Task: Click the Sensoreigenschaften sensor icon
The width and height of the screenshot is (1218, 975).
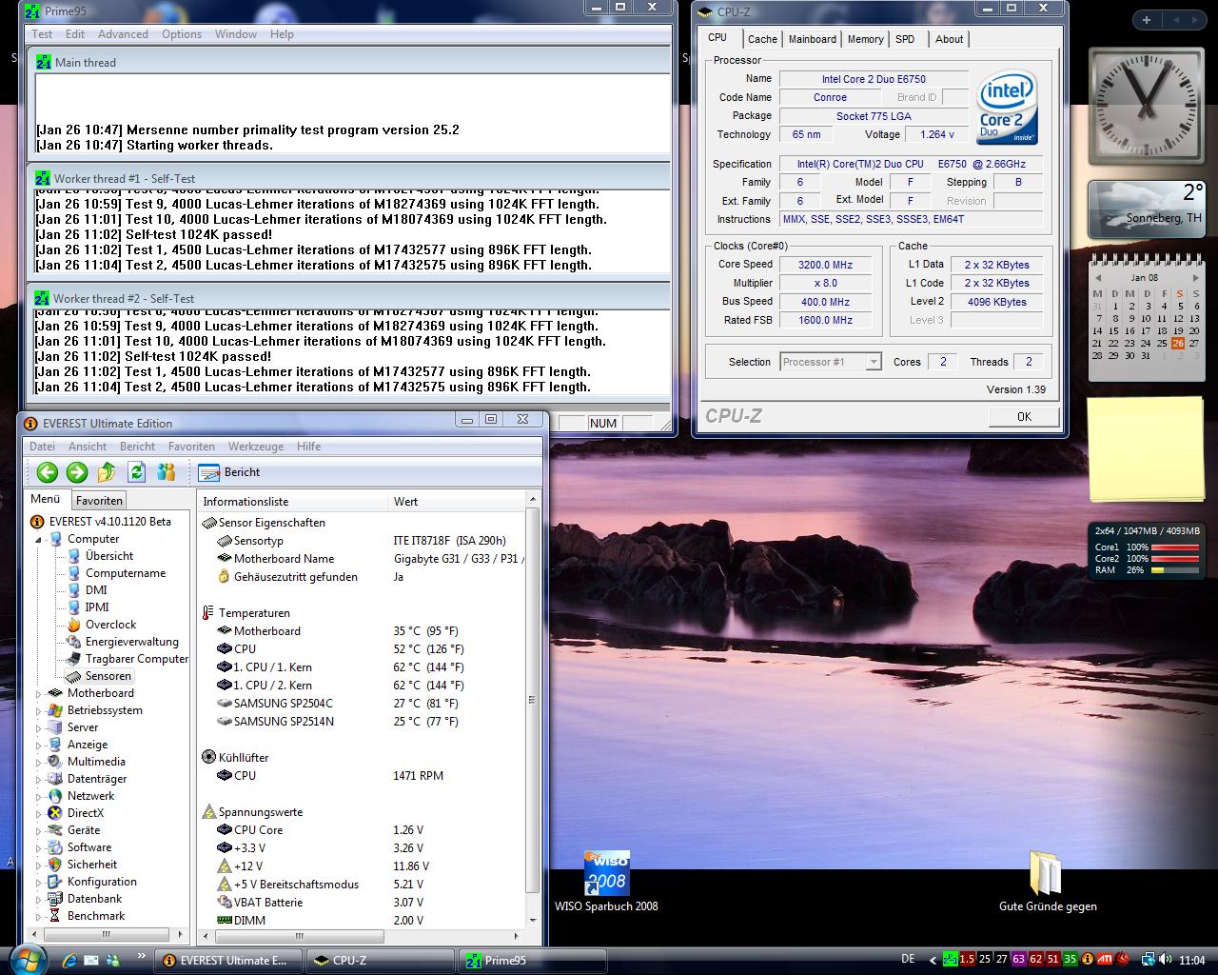Action: point(209,523)
